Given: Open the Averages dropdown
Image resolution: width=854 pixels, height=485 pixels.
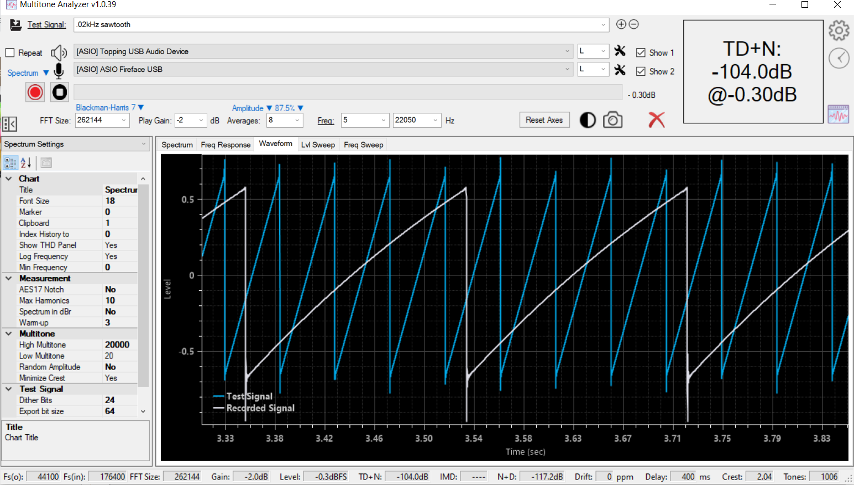Looking at the screenshot, I should [x=297, y=120].
